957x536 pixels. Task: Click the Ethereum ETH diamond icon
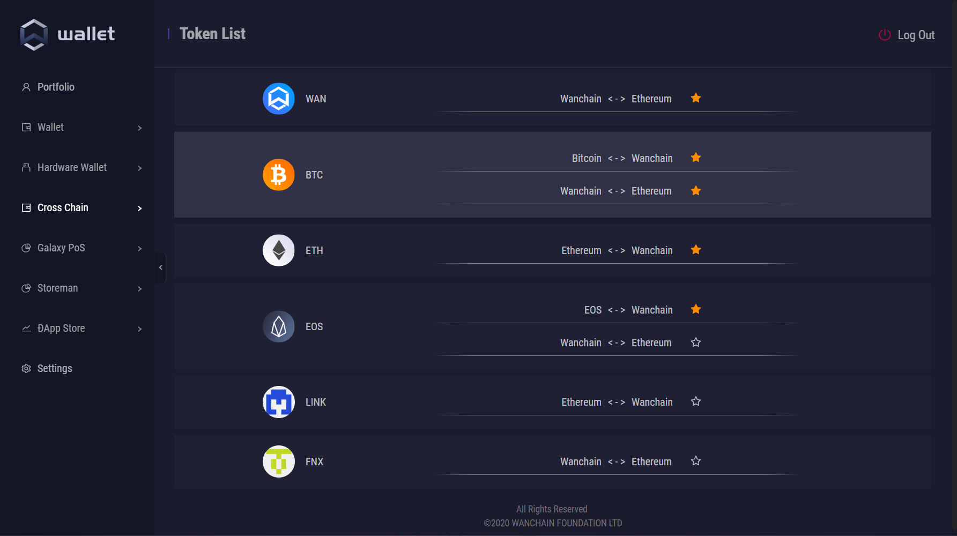point(279,250)
